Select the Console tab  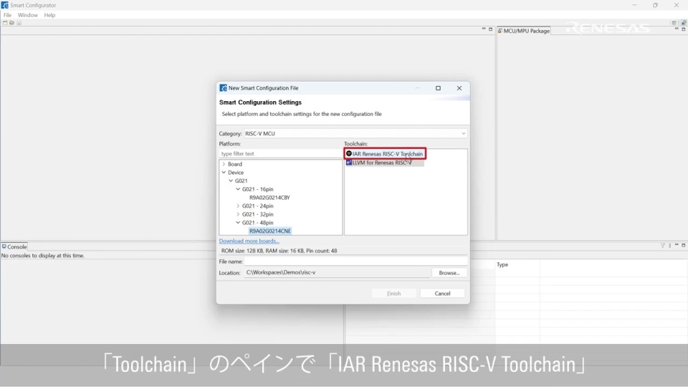tap(14, 247)
